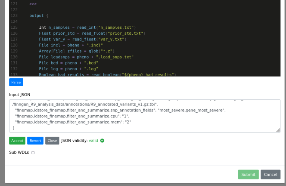Click the filter_and_summarize.mem line in JSON
Viewport: 286px width, 186px height.
pyautogui.click(x=73, y=122)
